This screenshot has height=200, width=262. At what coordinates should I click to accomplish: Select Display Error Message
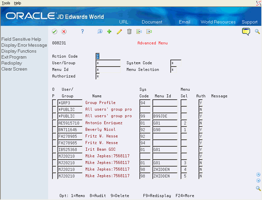(x=24, y=45)
